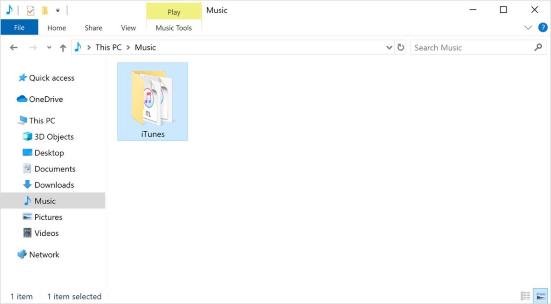Click 'This PC' in the address bar
The image size is (551, 304).
(x=108, y=47)
